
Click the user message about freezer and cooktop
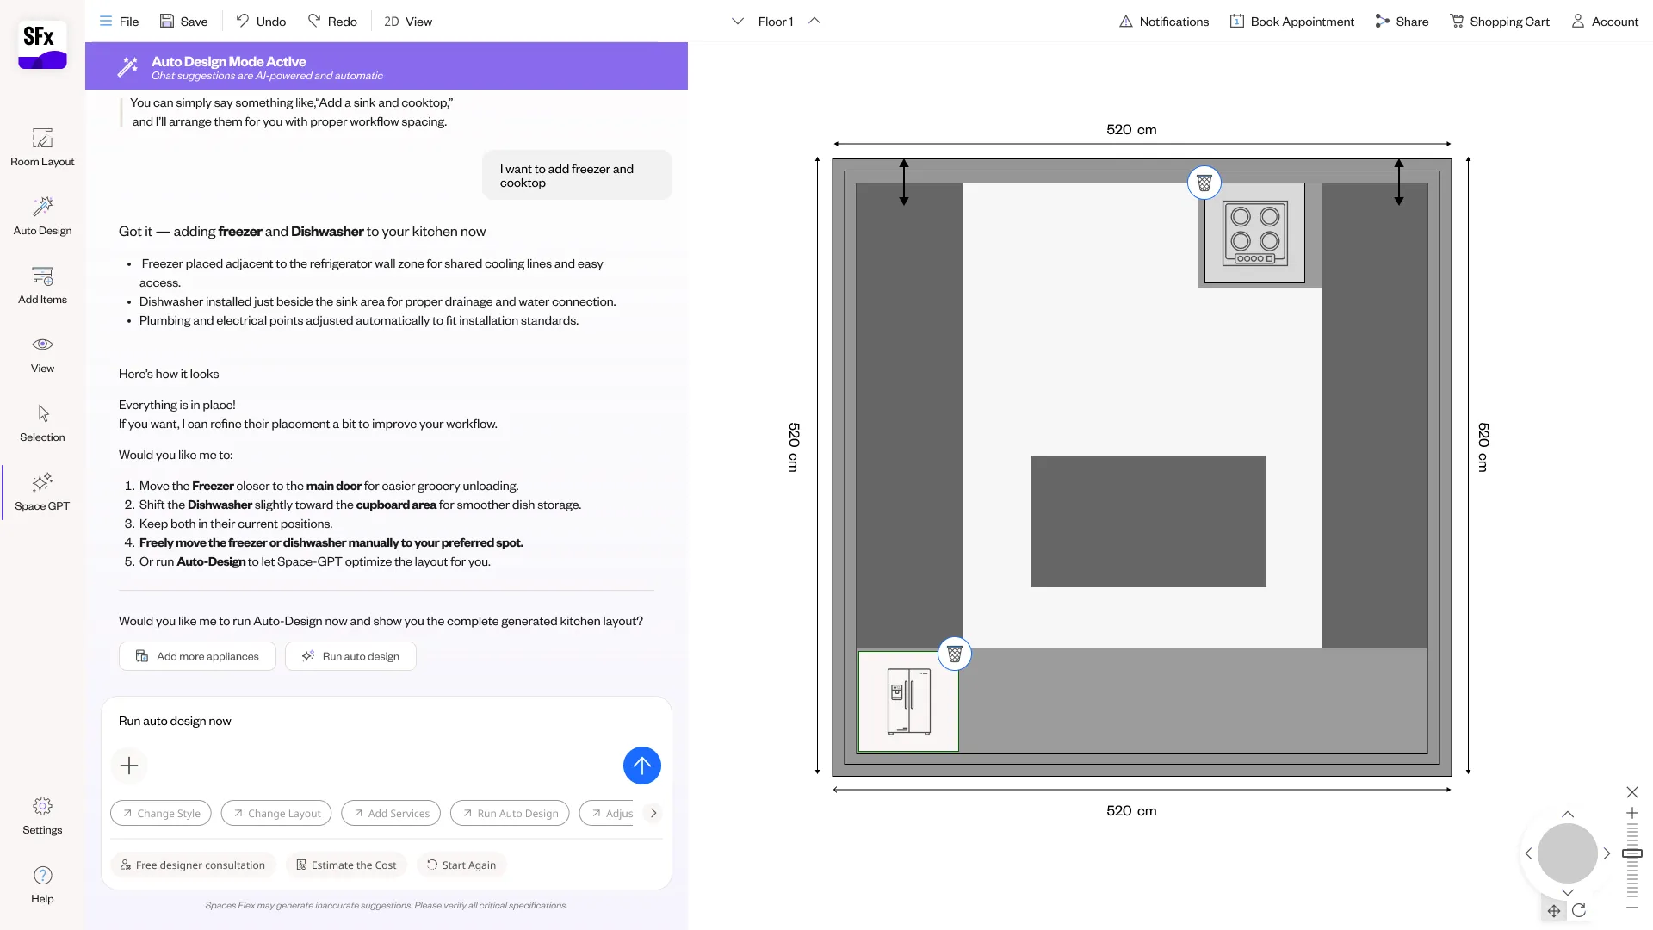(x=577, y=176)
